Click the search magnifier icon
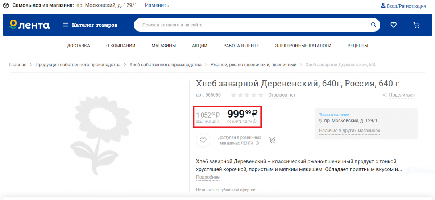Viewport: 435px width, 200px height. click(x=373, y=25)
